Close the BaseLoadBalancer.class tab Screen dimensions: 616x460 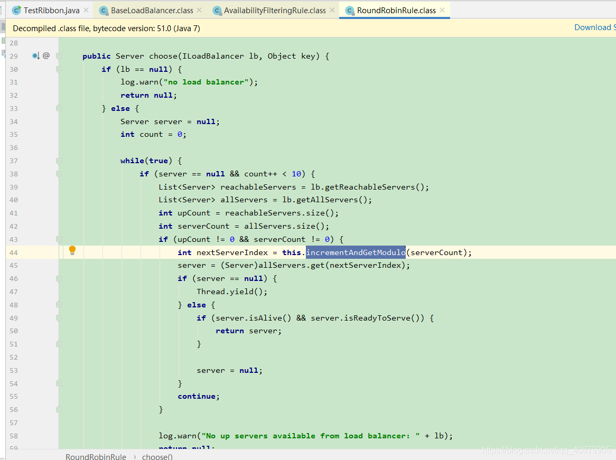[199, 10]
